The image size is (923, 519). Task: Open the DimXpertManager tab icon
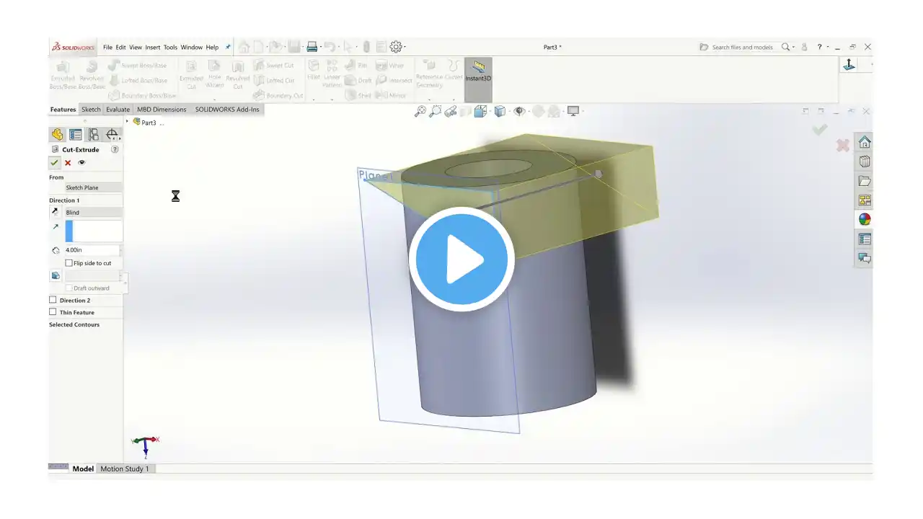tap(112, 135)
